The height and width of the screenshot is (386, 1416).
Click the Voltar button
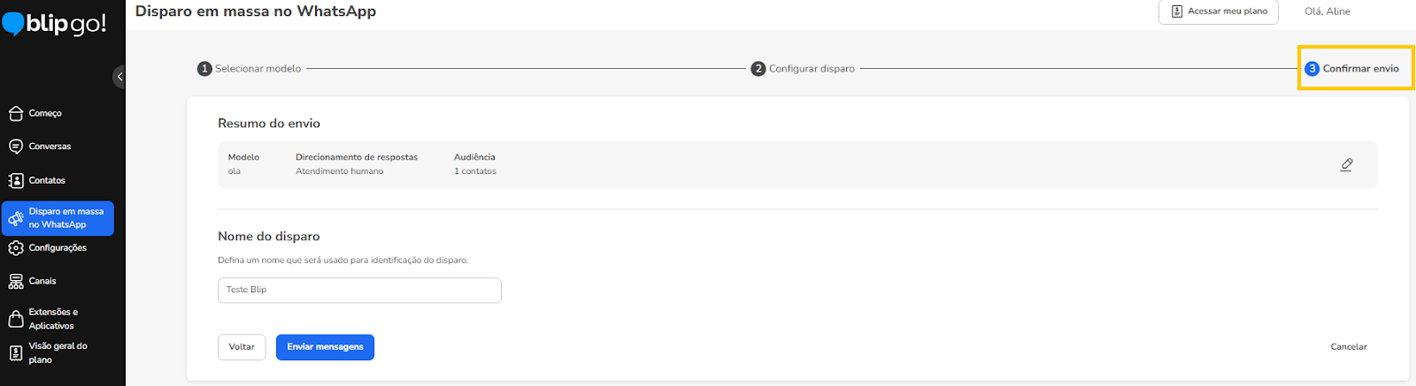(x=242, y=347)
